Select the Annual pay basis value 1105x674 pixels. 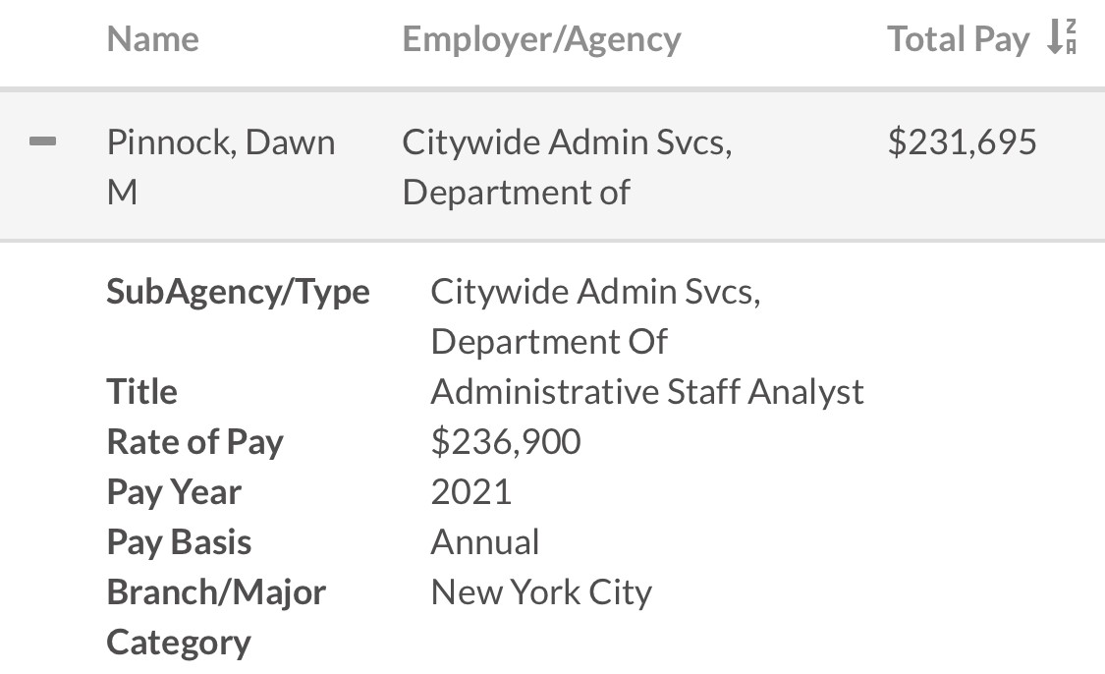(x=485, y=542)
